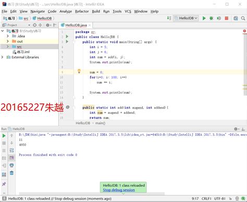Toggle tool window bars in status corner
Viewport: 247px width, 202px height.
(4, 198)
